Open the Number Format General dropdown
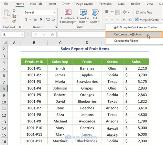163x145 pixels. [54, 13]
